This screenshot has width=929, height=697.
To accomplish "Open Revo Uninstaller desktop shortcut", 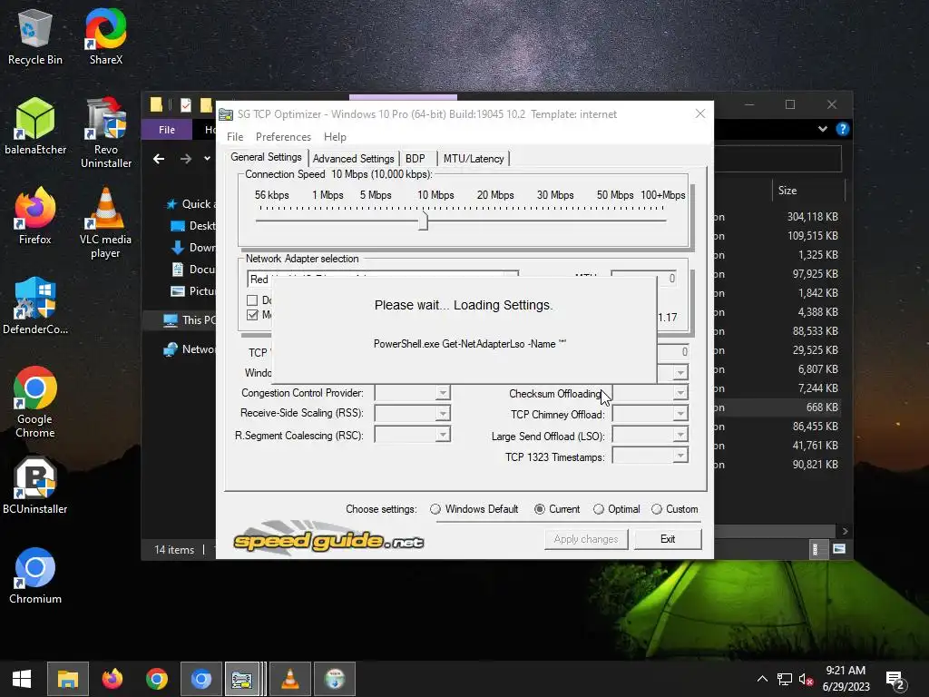I will click(x=105, y=133).
